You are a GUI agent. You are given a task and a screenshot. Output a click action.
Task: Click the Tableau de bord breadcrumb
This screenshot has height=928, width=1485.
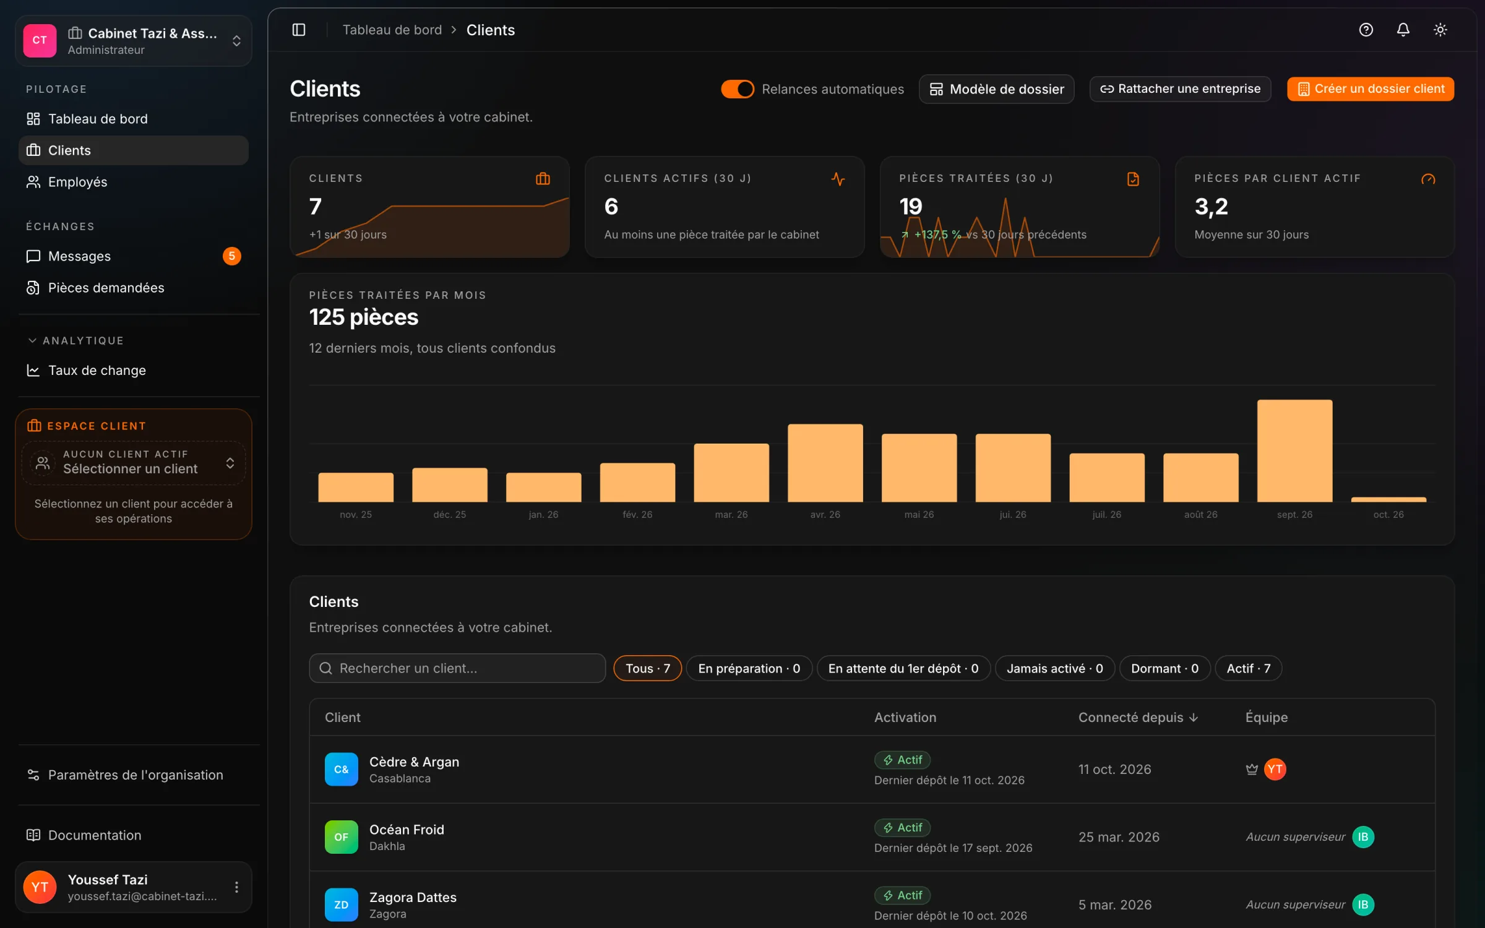point(392,30)
